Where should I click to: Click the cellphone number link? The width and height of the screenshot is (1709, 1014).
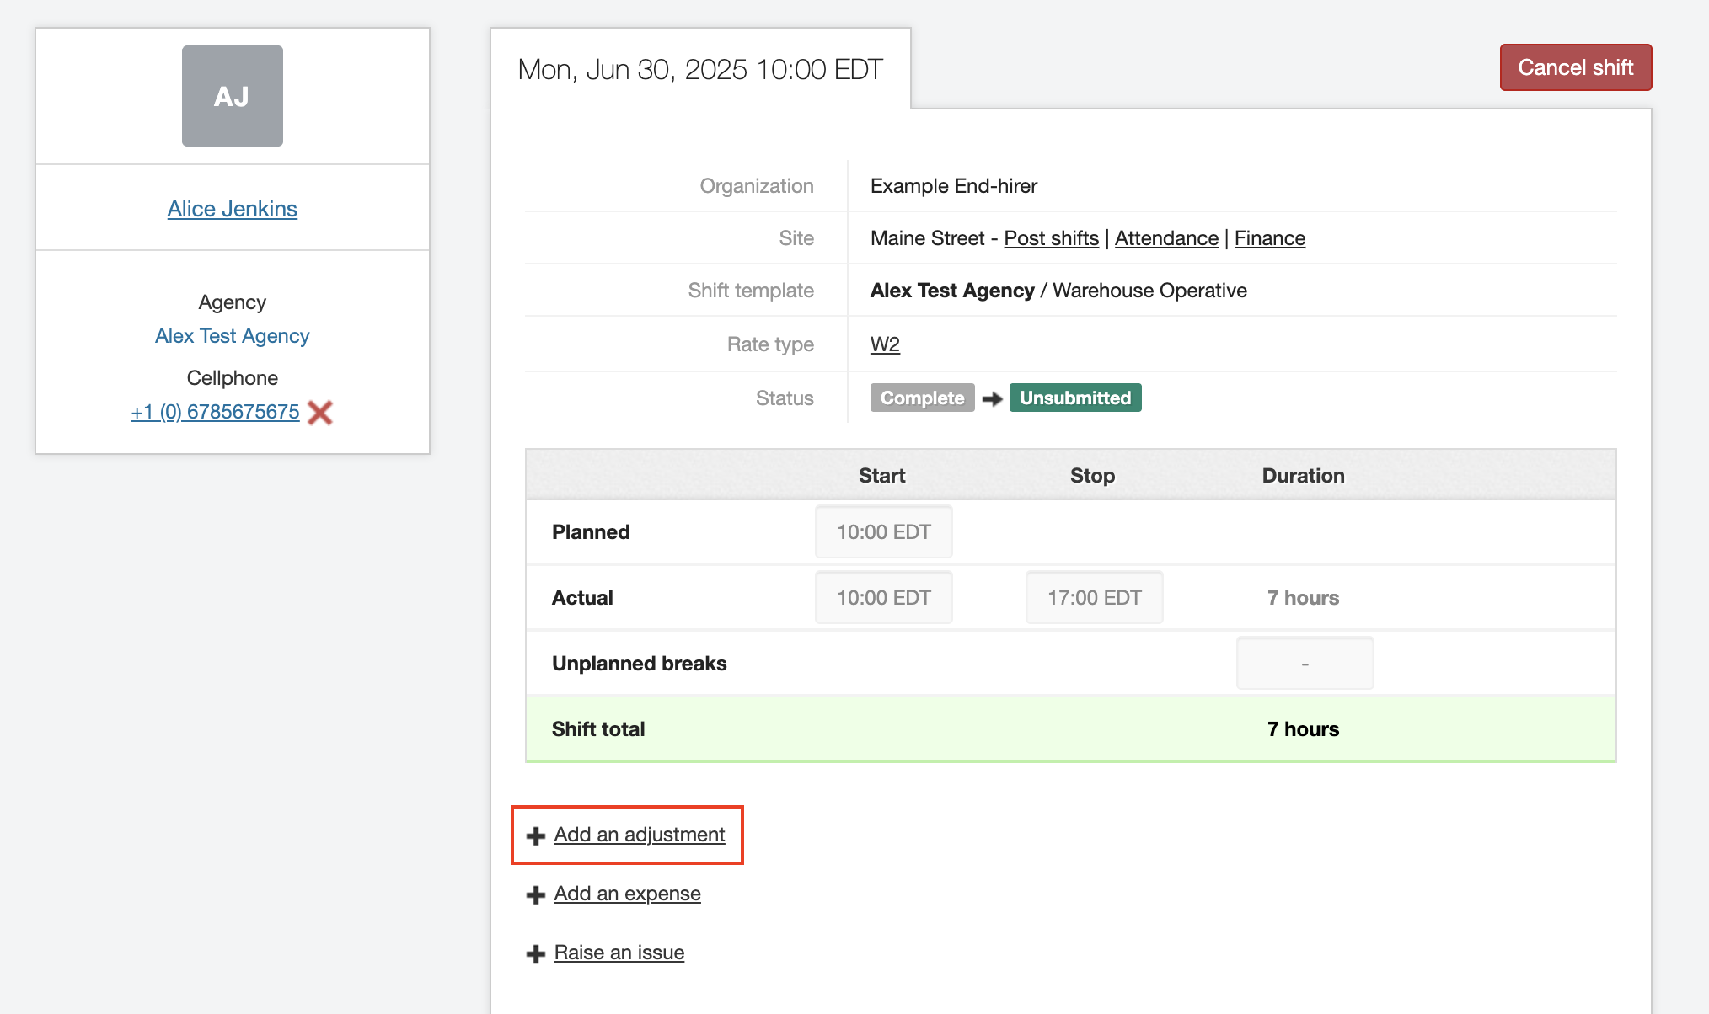point(215,412)
